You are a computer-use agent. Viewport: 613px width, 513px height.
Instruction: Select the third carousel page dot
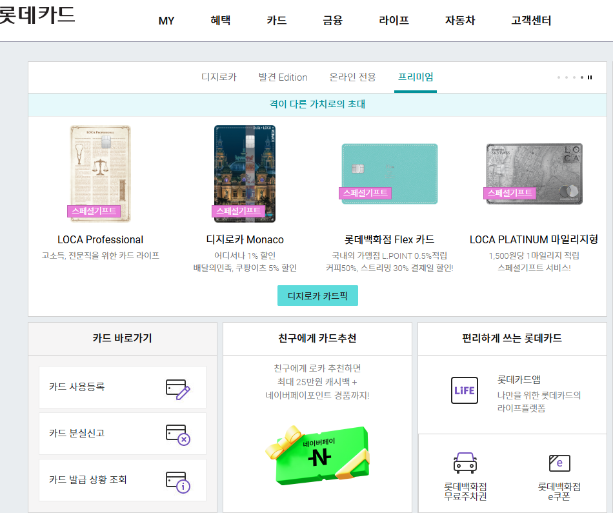coord(574,77)
